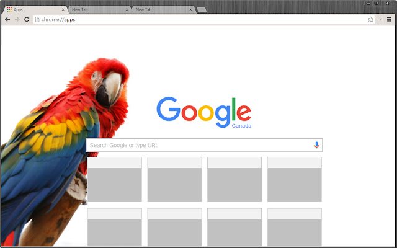397x248 pixels.
Task: Open the first thumbnail in the top row
Action: pyautogui.click(x=114, y=179)
